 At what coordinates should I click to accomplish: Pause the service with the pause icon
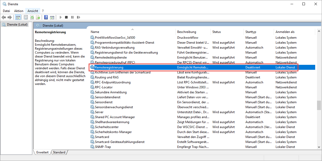pyautogui.click(x=72, y=17)
